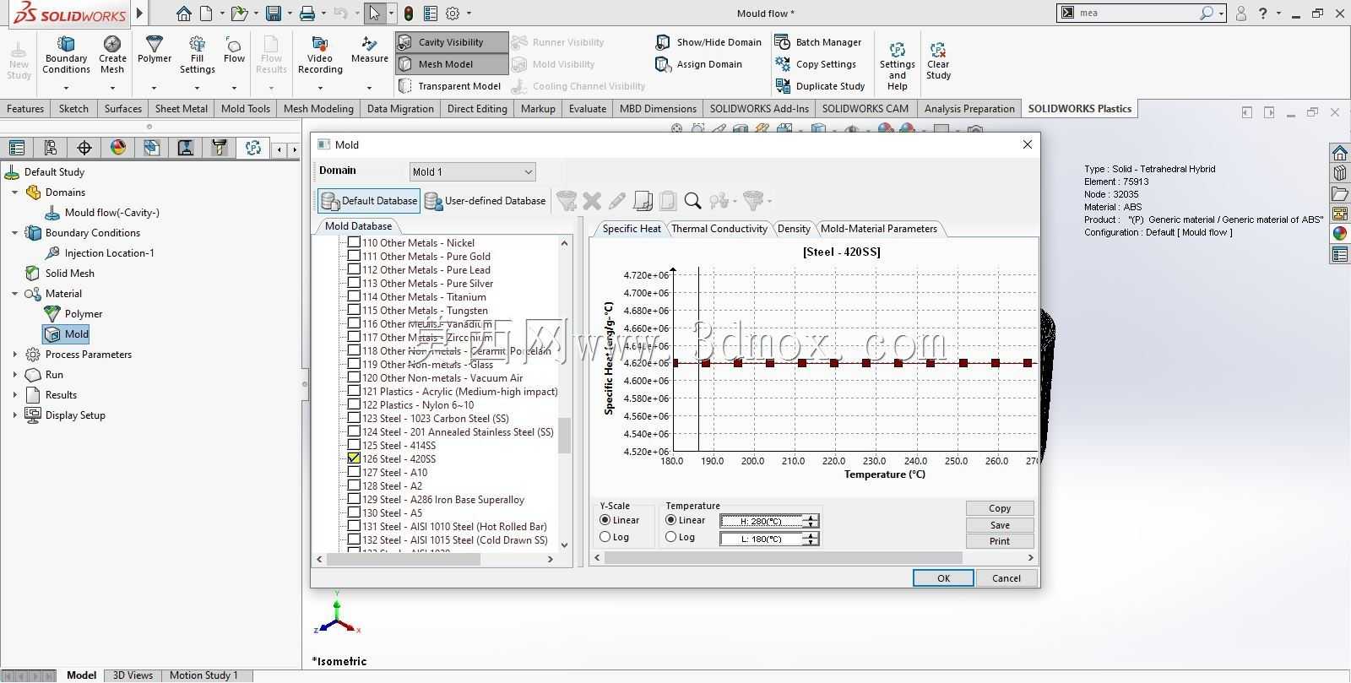Increase the H: 280(°C) temperature stepper
This screenshot has width=1351, height=683.
click(x=811, y=518)
